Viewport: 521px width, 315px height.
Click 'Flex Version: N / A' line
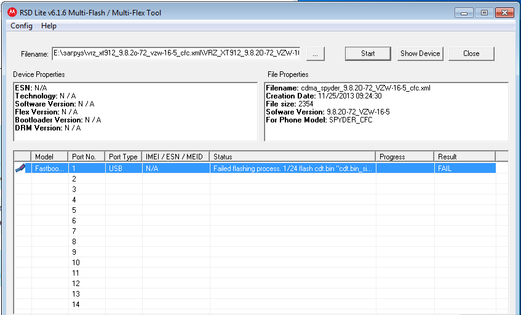46,112
